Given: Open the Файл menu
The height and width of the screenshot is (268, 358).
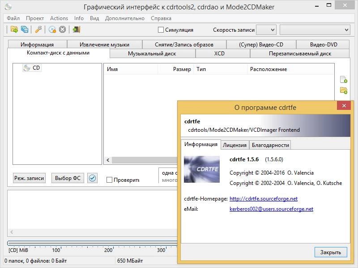Looking at the screenshot, I should click(x=13, y=18).
